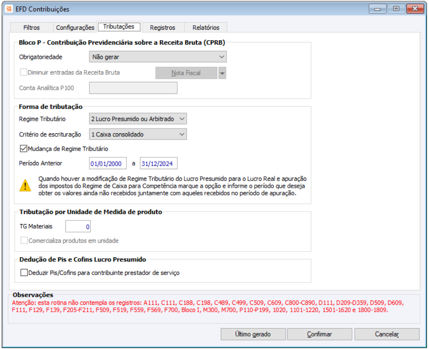Open the Obrigatoriedade dropdown
This screenshot has height=349, width=429.
pos(158,57)
